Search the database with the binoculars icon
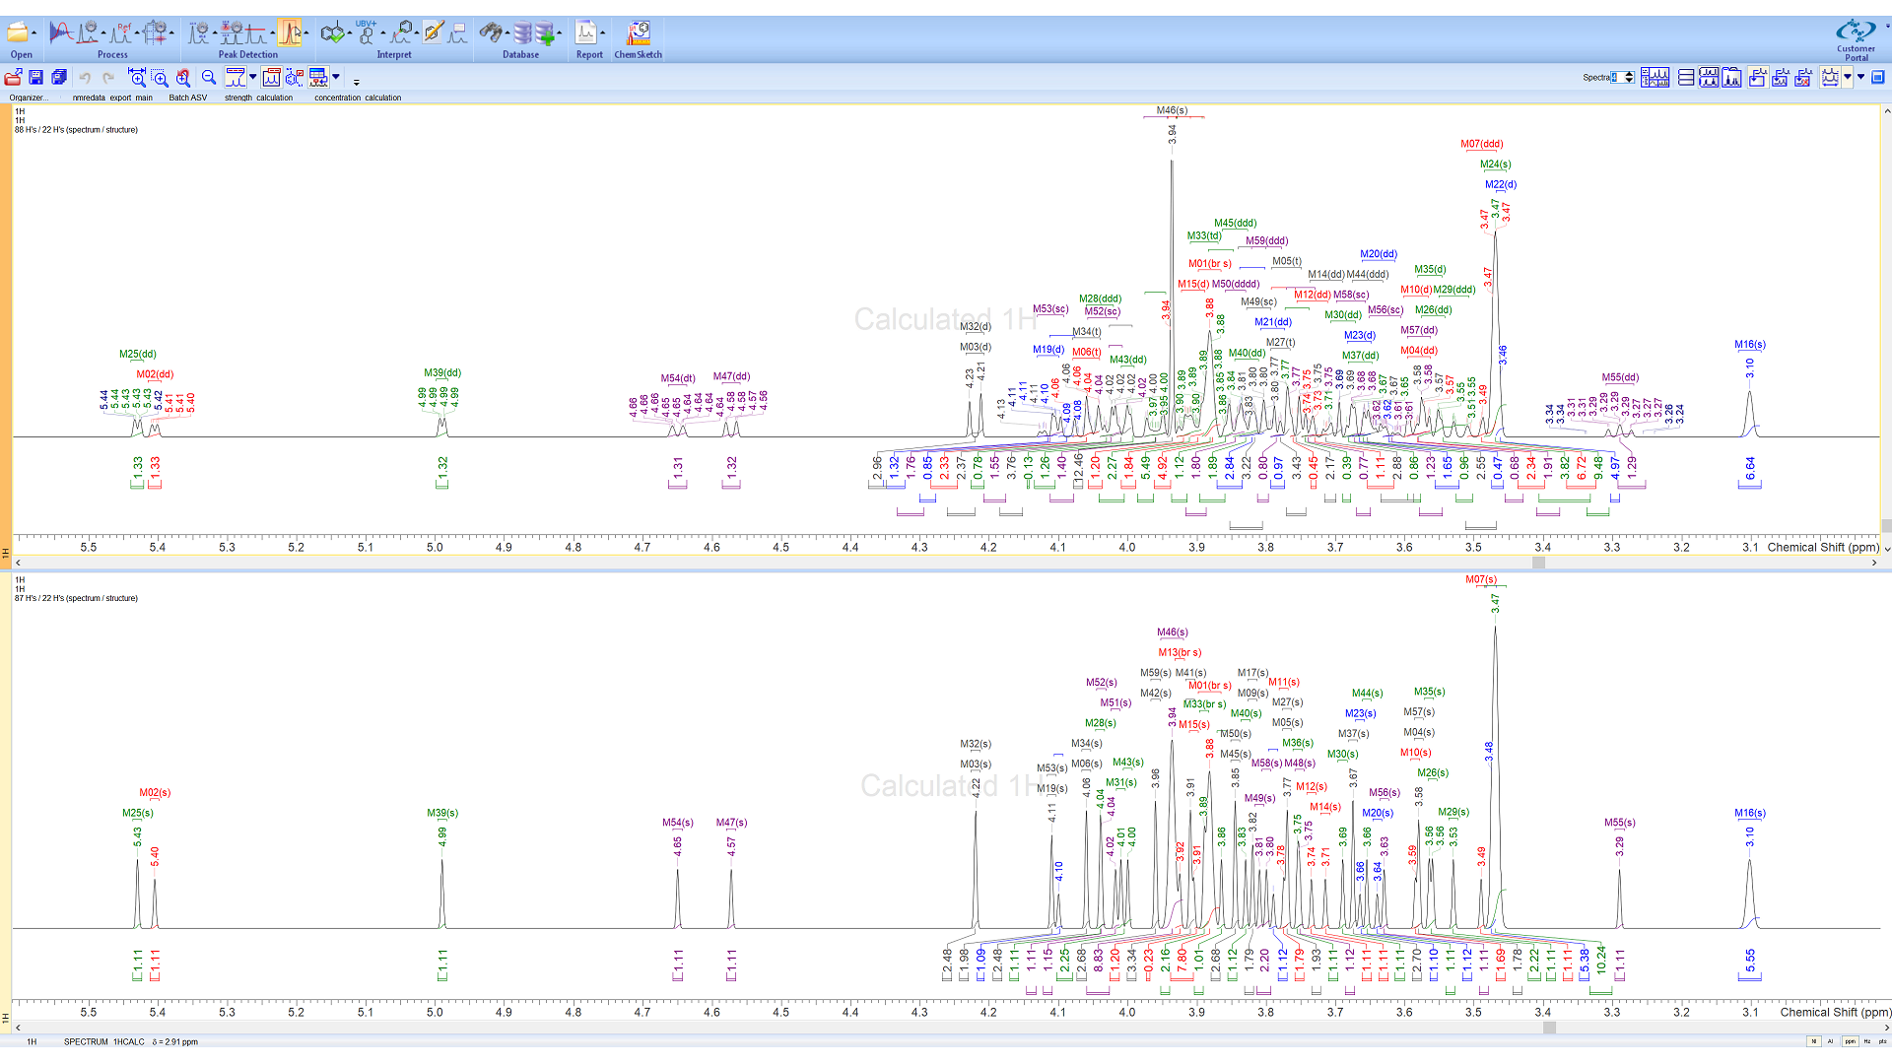Viewport: 1892px width, 1064px height. (492, 31)
